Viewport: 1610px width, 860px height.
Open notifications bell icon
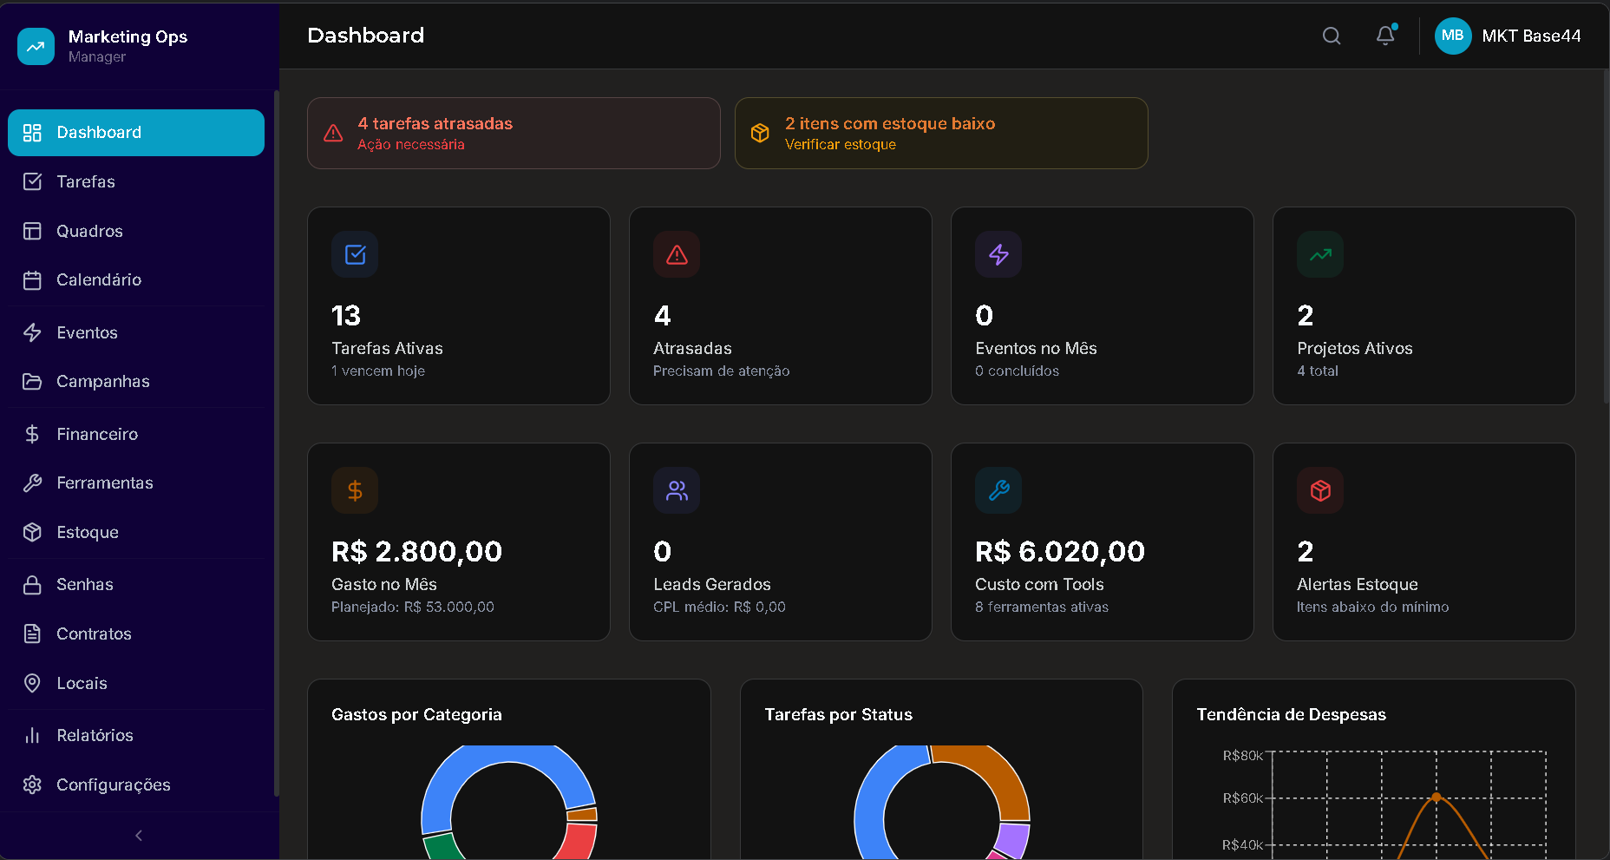pos(1385,36)
